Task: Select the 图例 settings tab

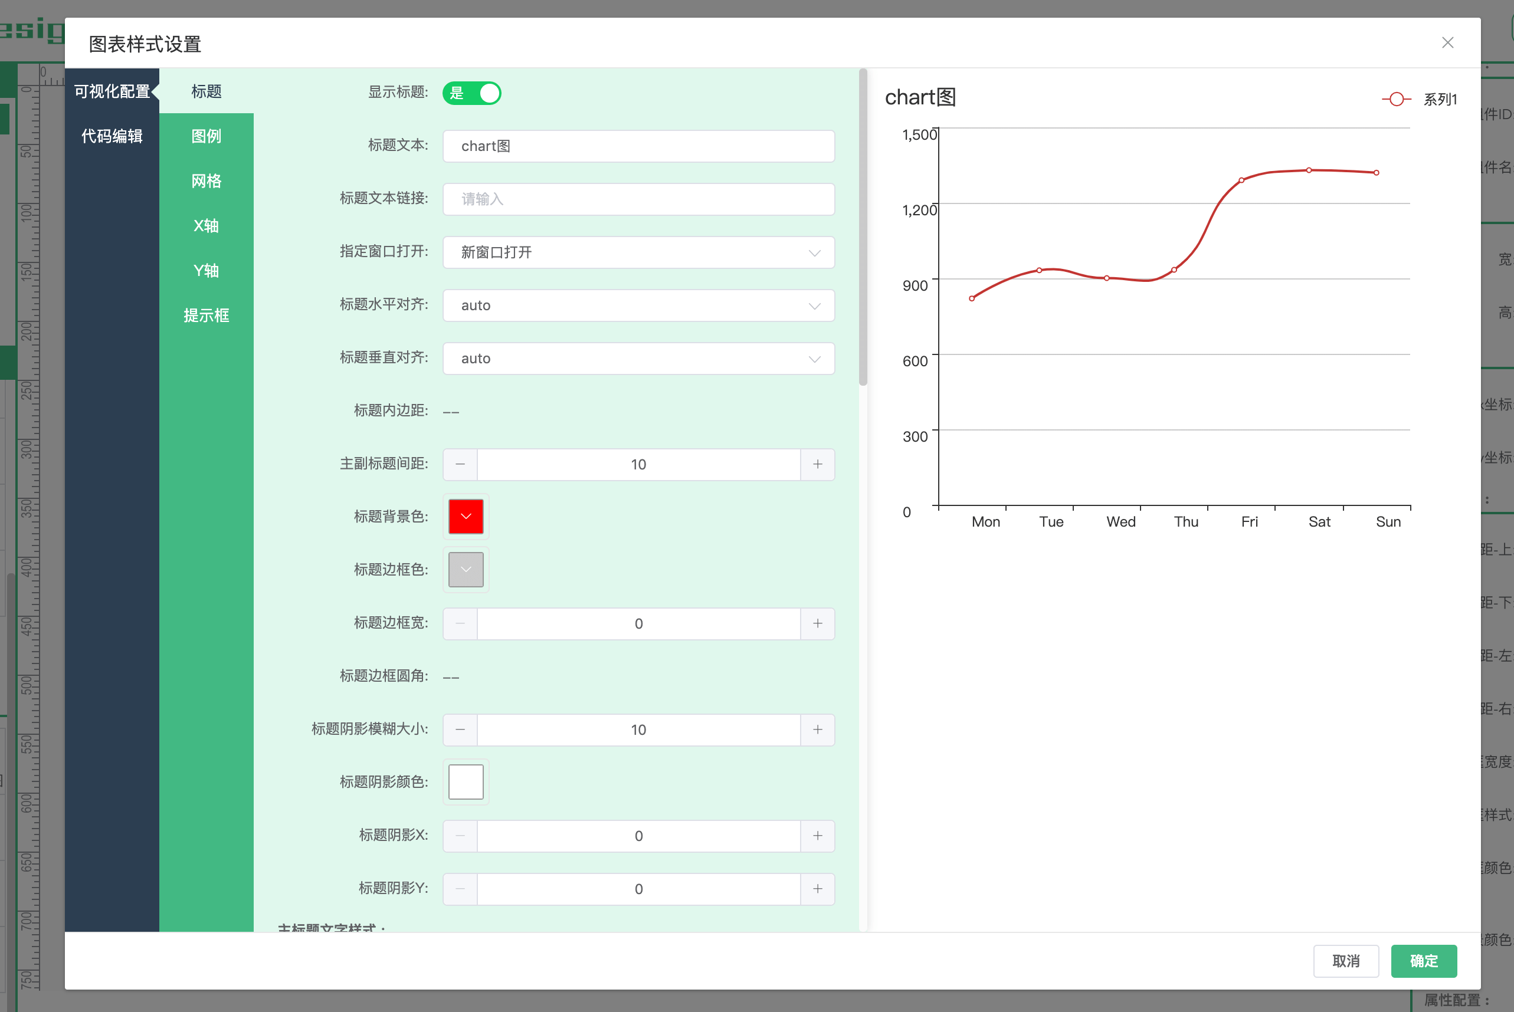Action: click(x=206, y=136)
